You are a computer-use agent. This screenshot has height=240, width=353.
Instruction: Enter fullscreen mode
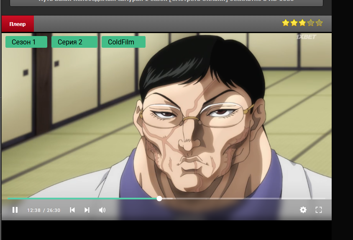tap(319, 210)
